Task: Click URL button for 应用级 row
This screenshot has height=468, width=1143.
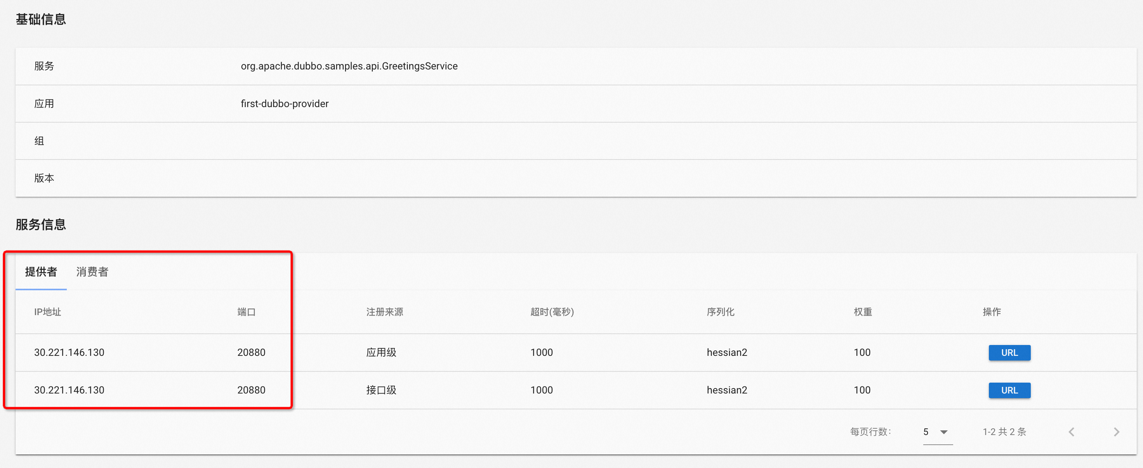Action: (x=1009, y=352)
